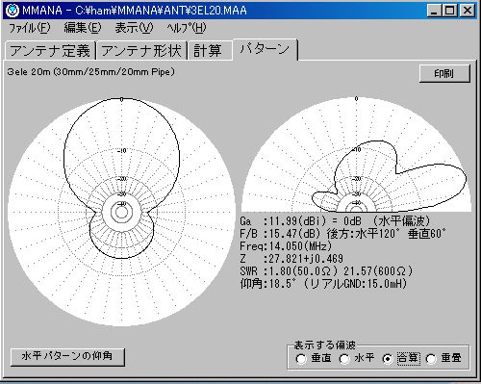Click the 印刷 print button
Screen dimensions: 481x384
coord(444,73)
